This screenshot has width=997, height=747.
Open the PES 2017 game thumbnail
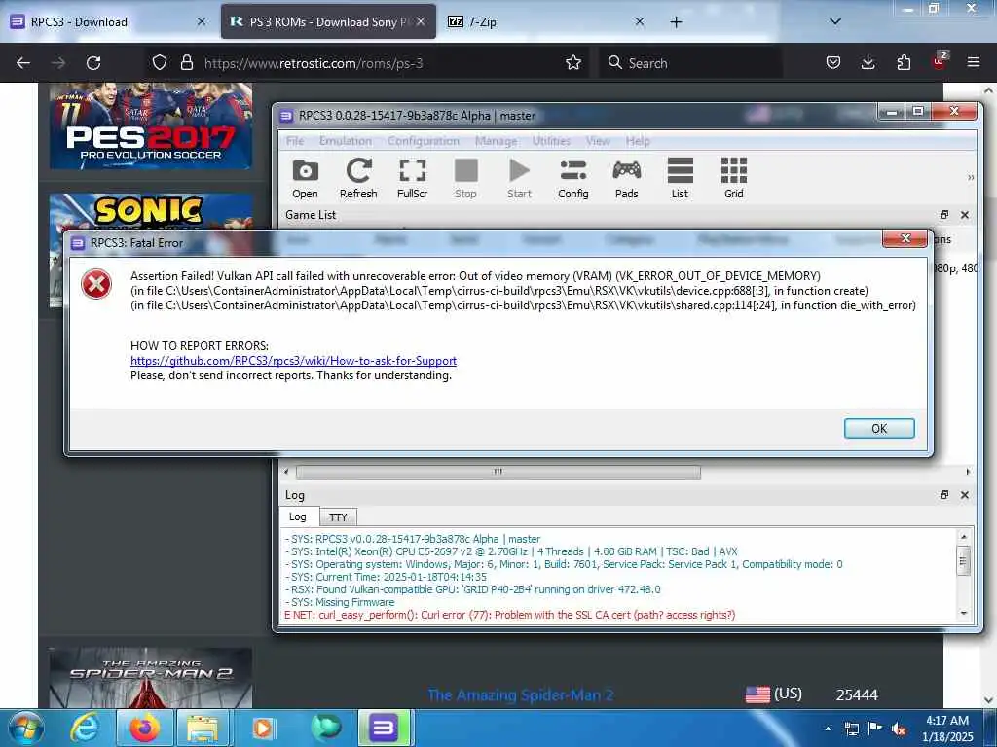[151, 125]
